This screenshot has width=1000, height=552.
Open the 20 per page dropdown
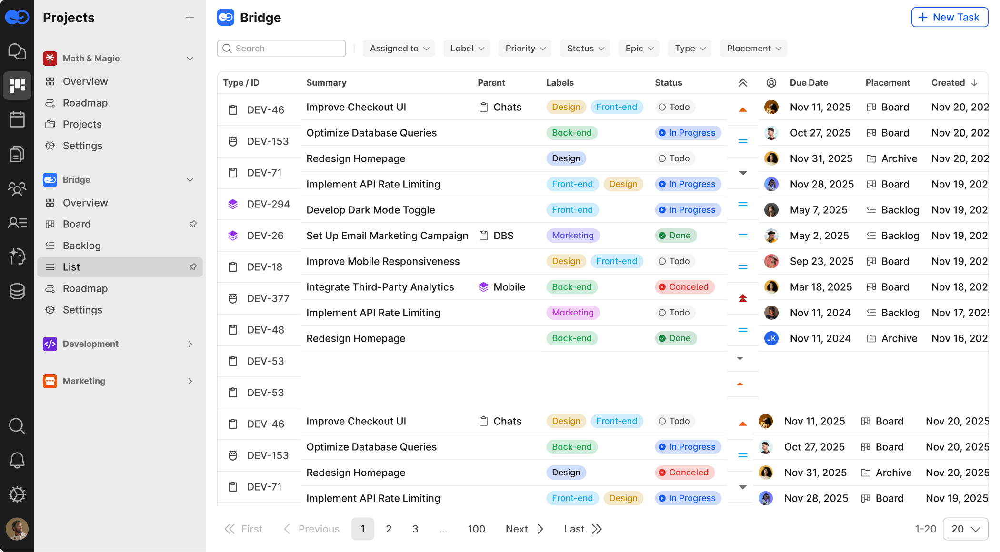[965, 529]
